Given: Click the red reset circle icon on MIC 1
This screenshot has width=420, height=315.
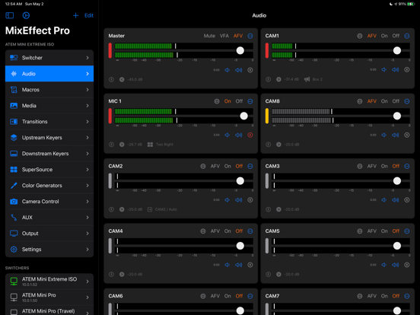Looking at the screenshot, I should coord(250,135).
